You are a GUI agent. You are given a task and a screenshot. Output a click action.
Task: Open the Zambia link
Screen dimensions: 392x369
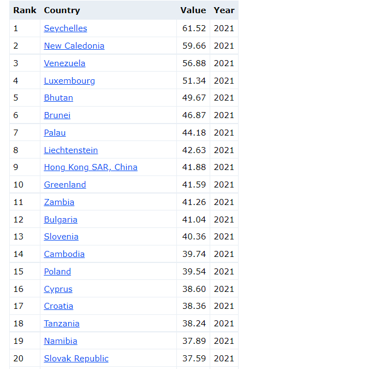click(x=59, y=202)
